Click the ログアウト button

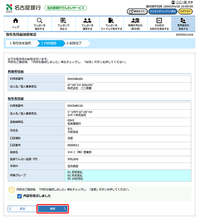point(185,11)
